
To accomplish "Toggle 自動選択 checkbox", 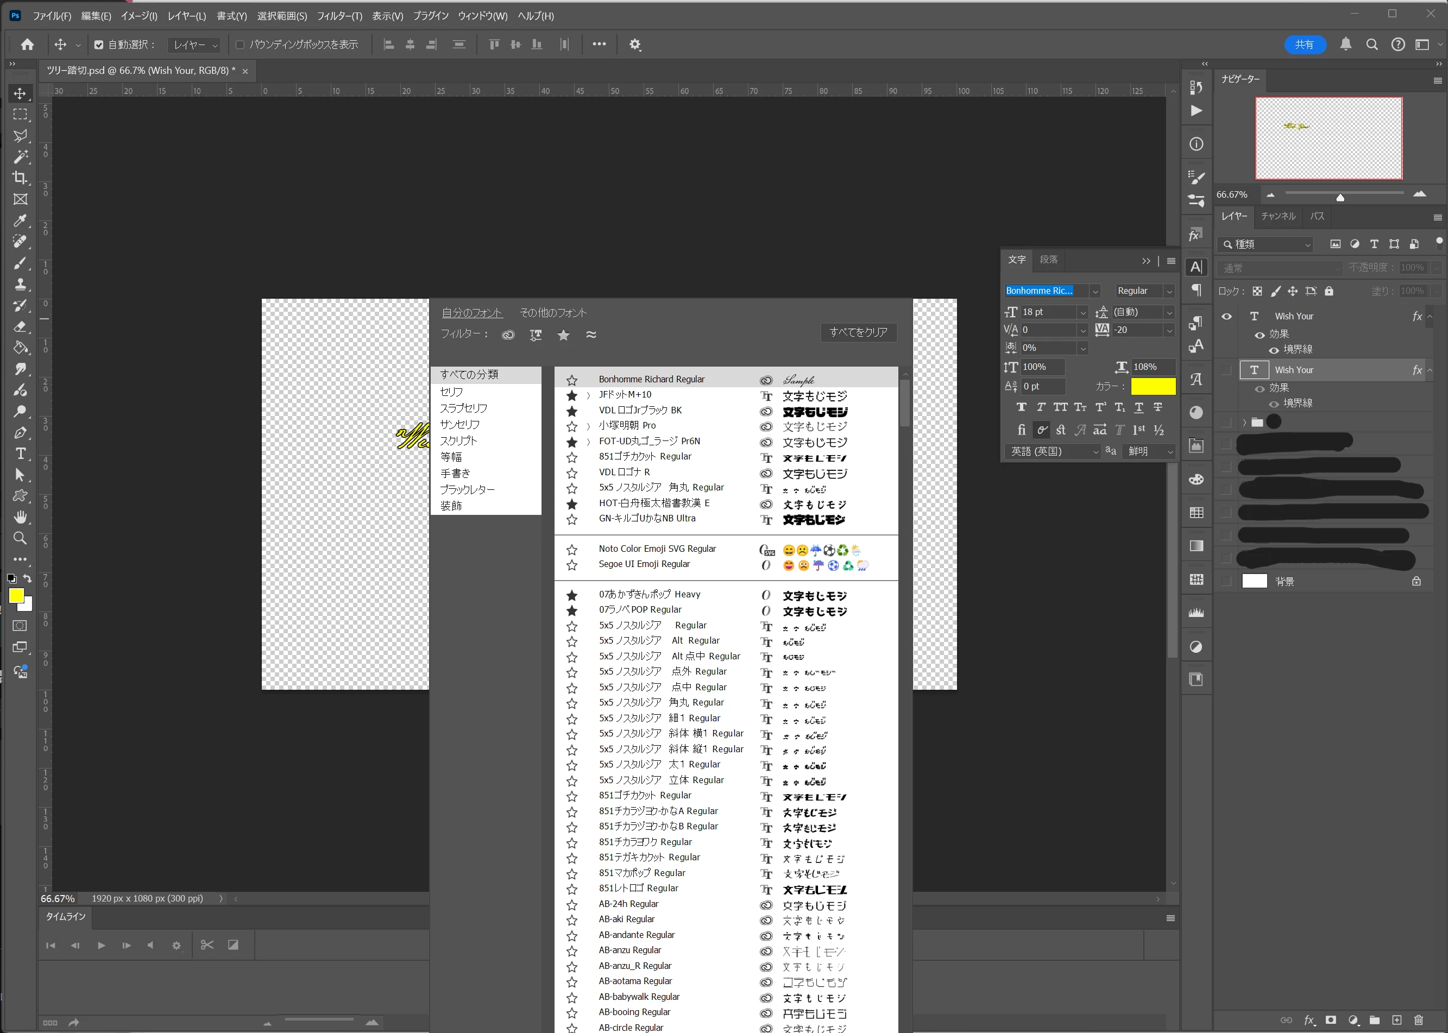I will pyautogui.click(x=98, y=45).
